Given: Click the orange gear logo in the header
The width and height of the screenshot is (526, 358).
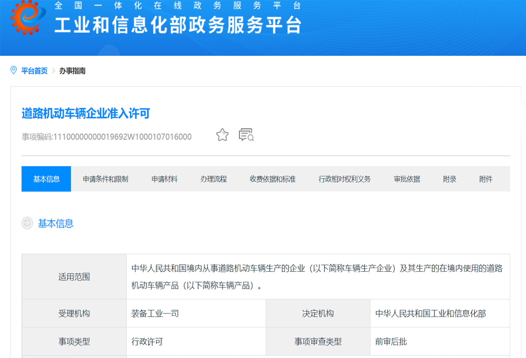Looking at the screenshot, I should (x=24, y=17).
